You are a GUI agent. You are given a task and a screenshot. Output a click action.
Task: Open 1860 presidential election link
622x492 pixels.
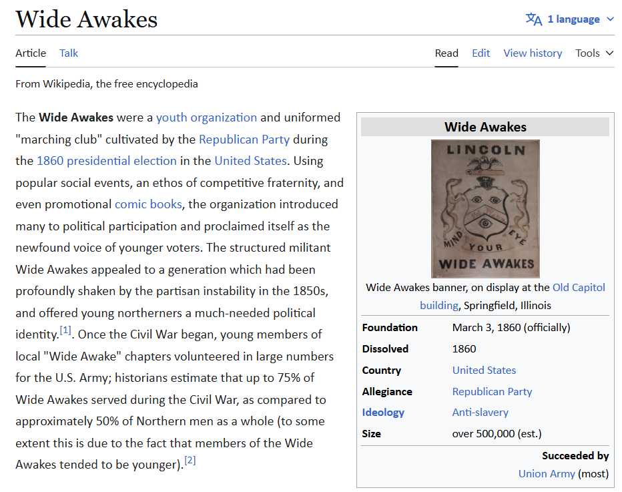pyautogui.click(x=107, y=161)
